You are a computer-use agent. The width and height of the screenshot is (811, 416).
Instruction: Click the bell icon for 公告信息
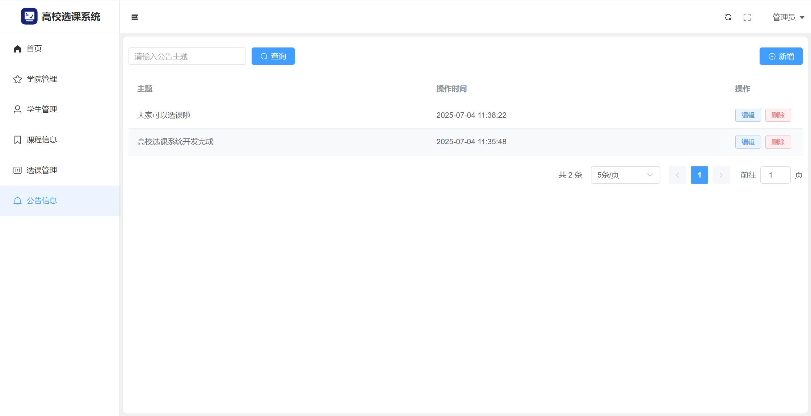click(x=17, y=201)
